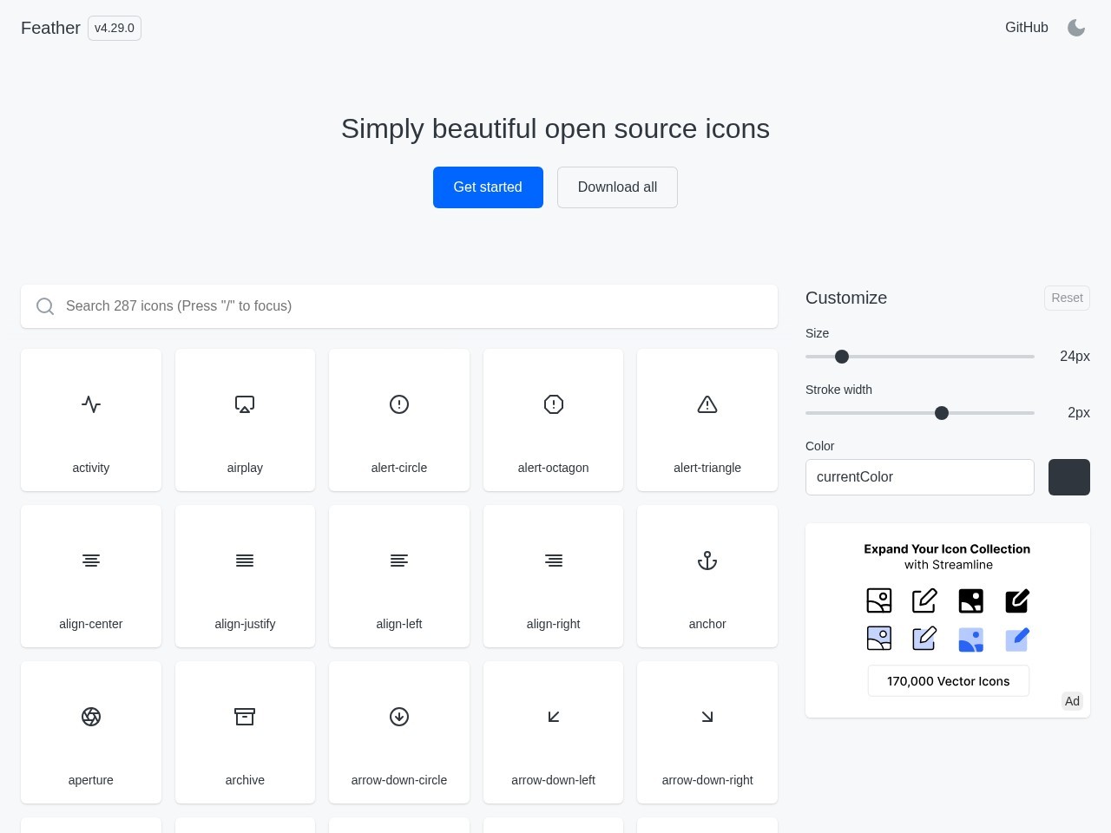Click the "Expand Your Icon Collection" ad heading
1111x833 pixels.
(947, 549)
